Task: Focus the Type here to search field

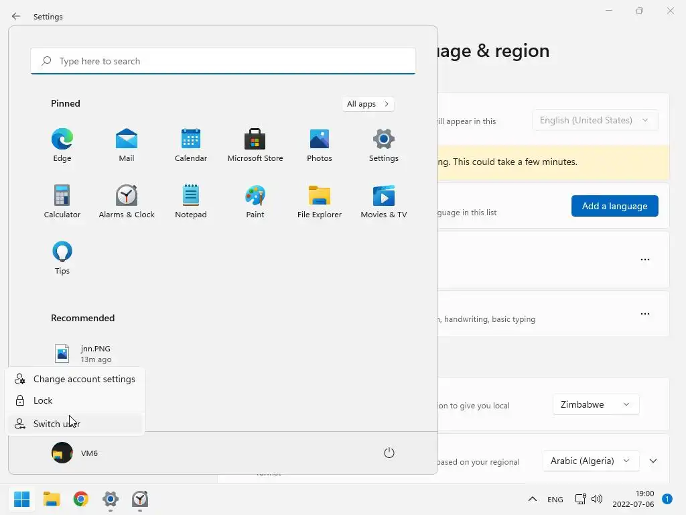Action: [x=223, y=61]
